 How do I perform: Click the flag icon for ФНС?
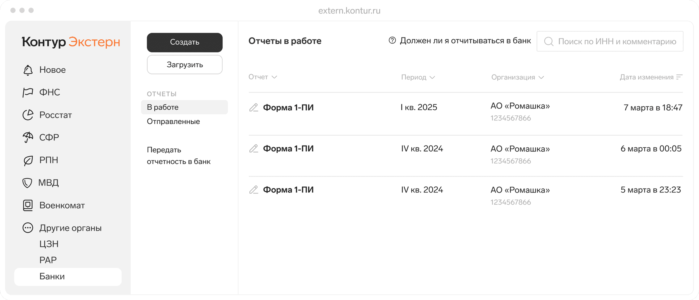(x=28, y=92)
